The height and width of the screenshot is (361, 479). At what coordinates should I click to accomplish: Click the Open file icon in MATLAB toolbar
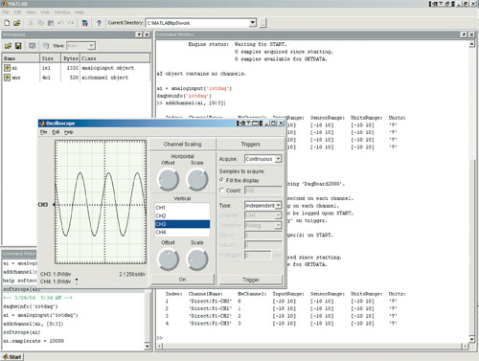[x=17, y=23]
